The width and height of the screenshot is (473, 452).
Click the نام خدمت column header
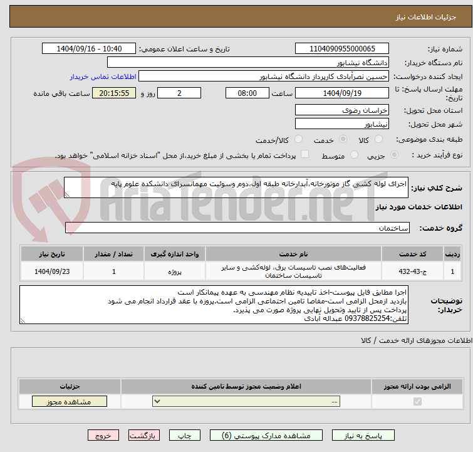click(293, 254)
